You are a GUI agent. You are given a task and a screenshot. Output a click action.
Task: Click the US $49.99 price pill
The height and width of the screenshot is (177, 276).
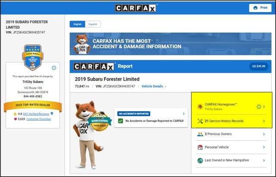click(x=259, y=66)
